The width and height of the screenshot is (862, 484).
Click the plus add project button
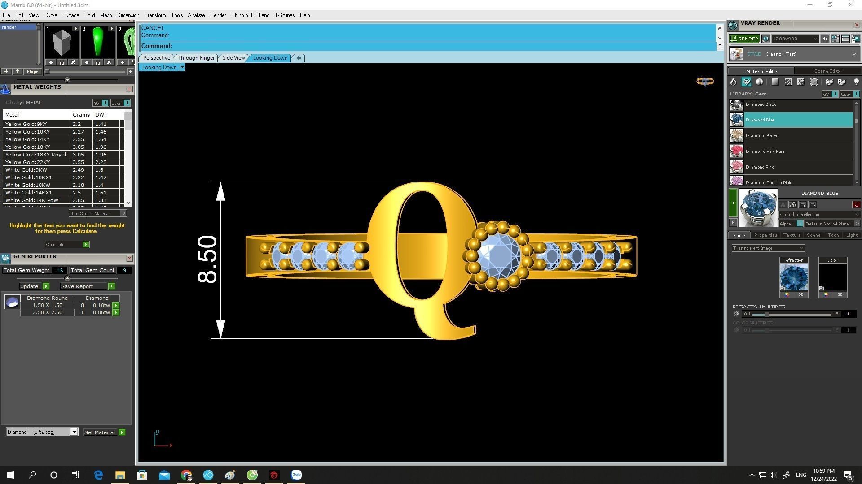tap(6, 71)
